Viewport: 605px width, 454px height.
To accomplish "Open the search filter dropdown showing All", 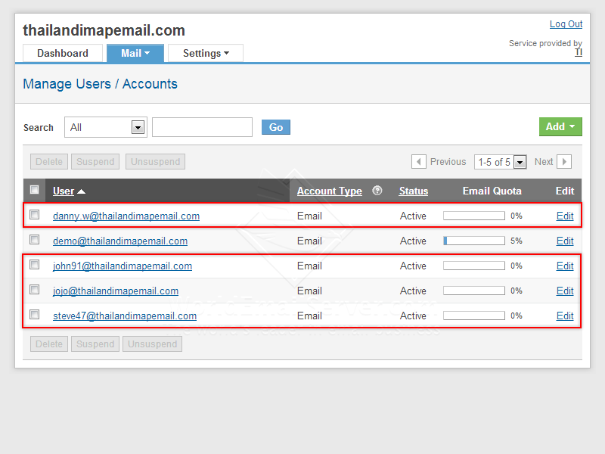I will point(105,127).
